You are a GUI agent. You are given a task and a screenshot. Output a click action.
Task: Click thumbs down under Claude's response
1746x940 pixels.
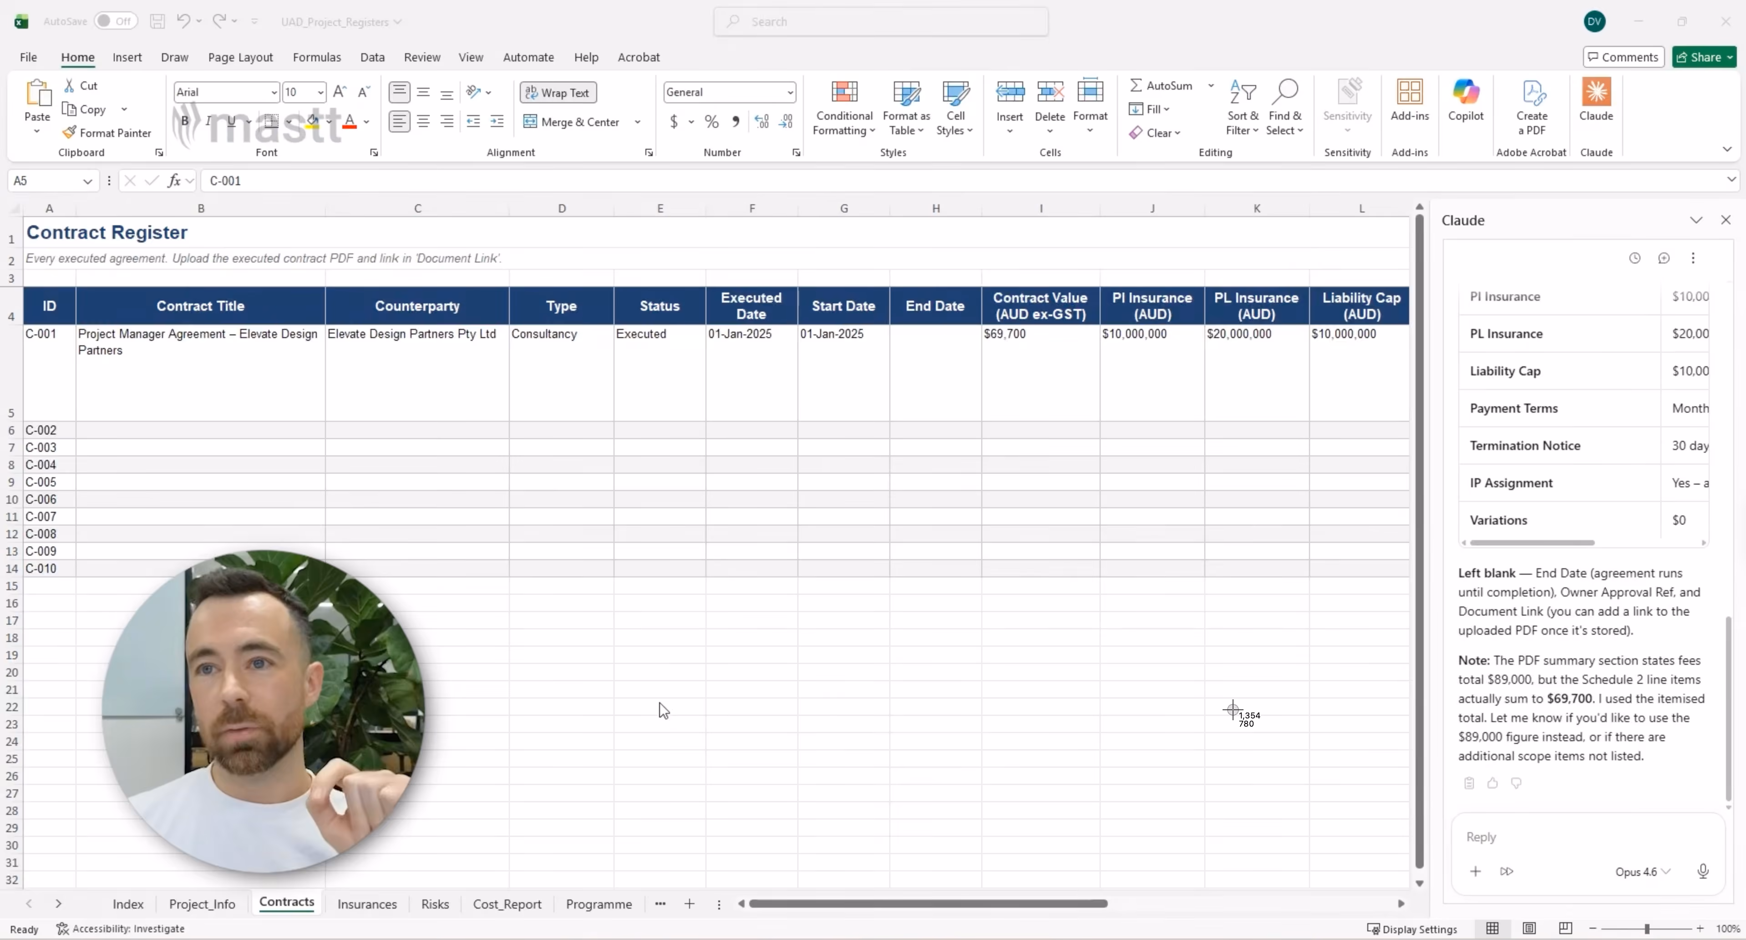coord(1516,783)
